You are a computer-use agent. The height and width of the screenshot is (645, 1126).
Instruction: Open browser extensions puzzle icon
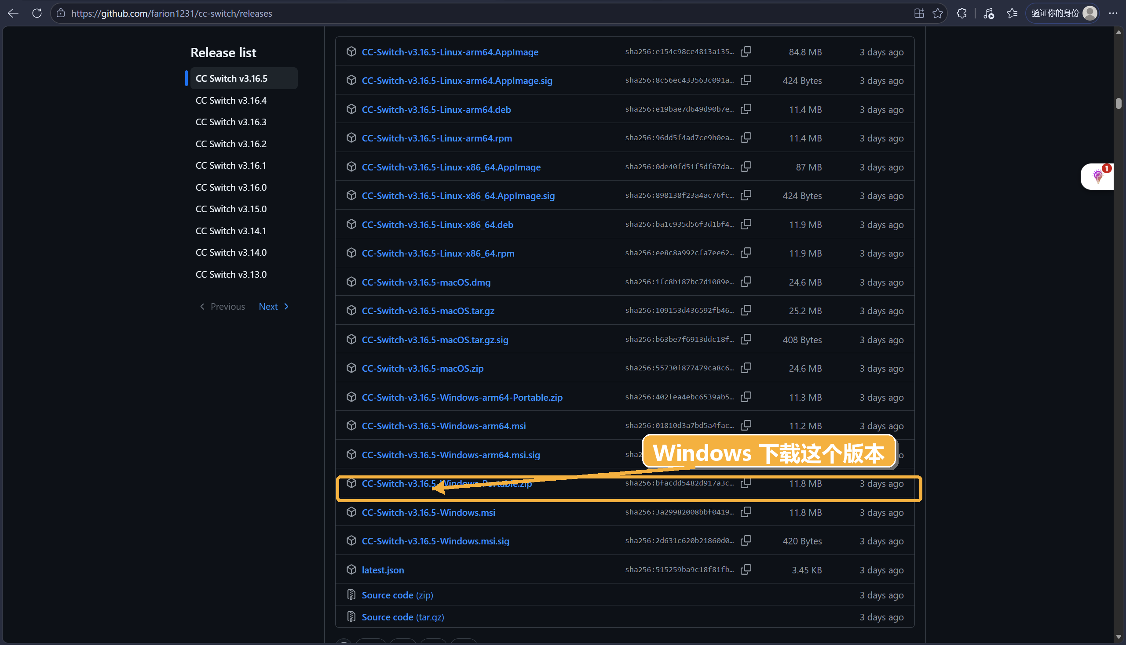point(961,13)
